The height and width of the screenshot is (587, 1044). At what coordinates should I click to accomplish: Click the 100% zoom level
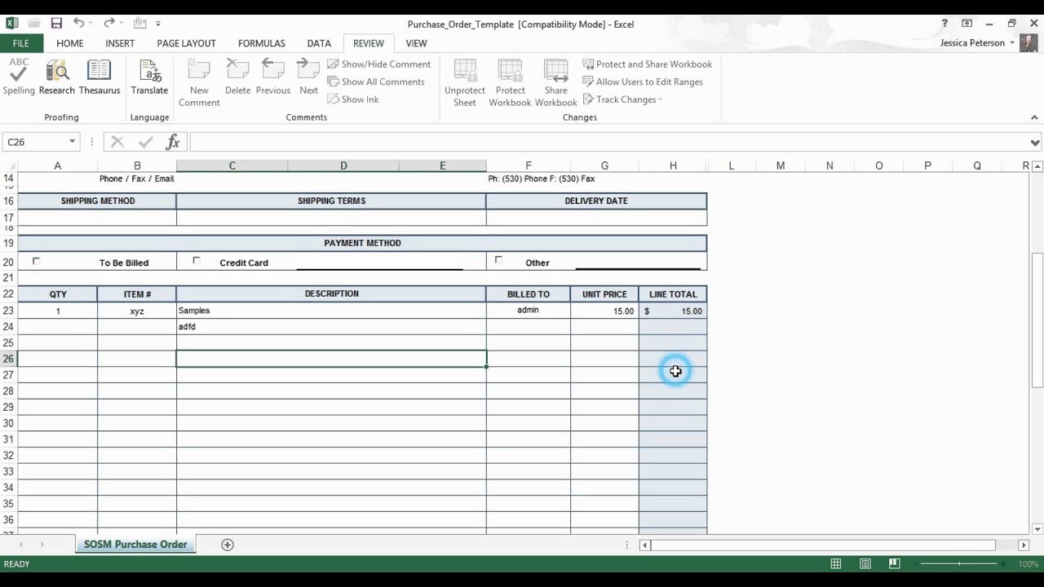pyautogui.click(x=1028, y=564)
